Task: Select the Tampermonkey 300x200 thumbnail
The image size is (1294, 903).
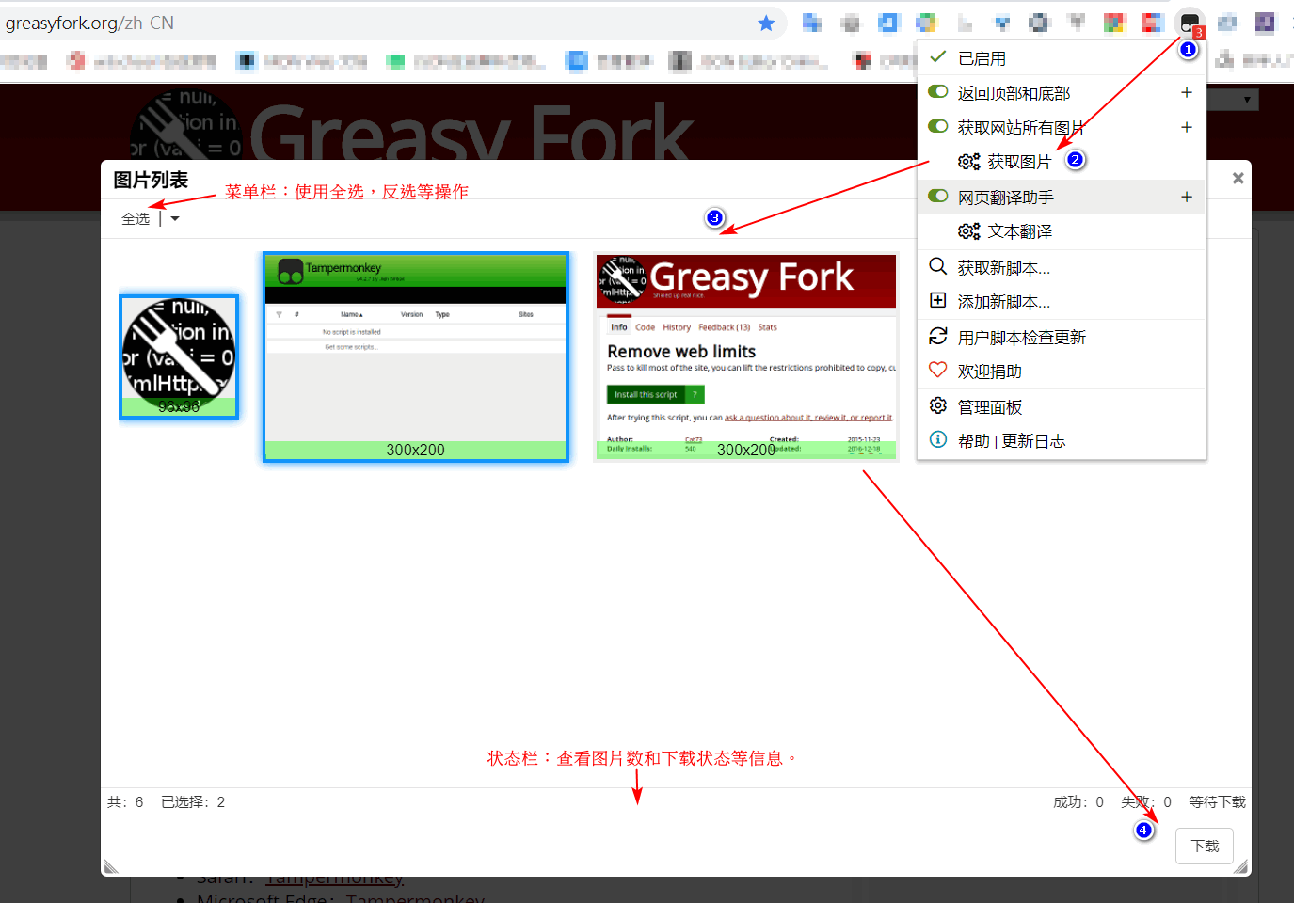Action: [x=415, y=356]
